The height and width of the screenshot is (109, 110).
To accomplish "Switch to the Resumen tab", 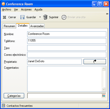I will (9, 26).
